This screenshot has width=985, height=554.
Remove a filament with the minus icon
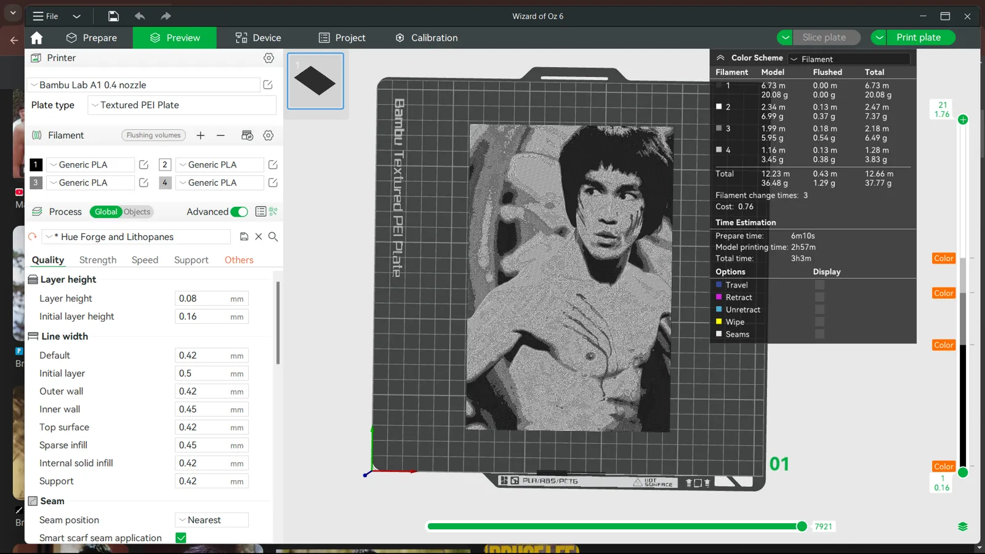click(220, 135)
